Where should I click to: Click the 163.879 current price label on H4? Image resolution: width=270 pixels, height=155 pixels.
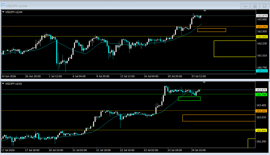[x=262, y=16]
